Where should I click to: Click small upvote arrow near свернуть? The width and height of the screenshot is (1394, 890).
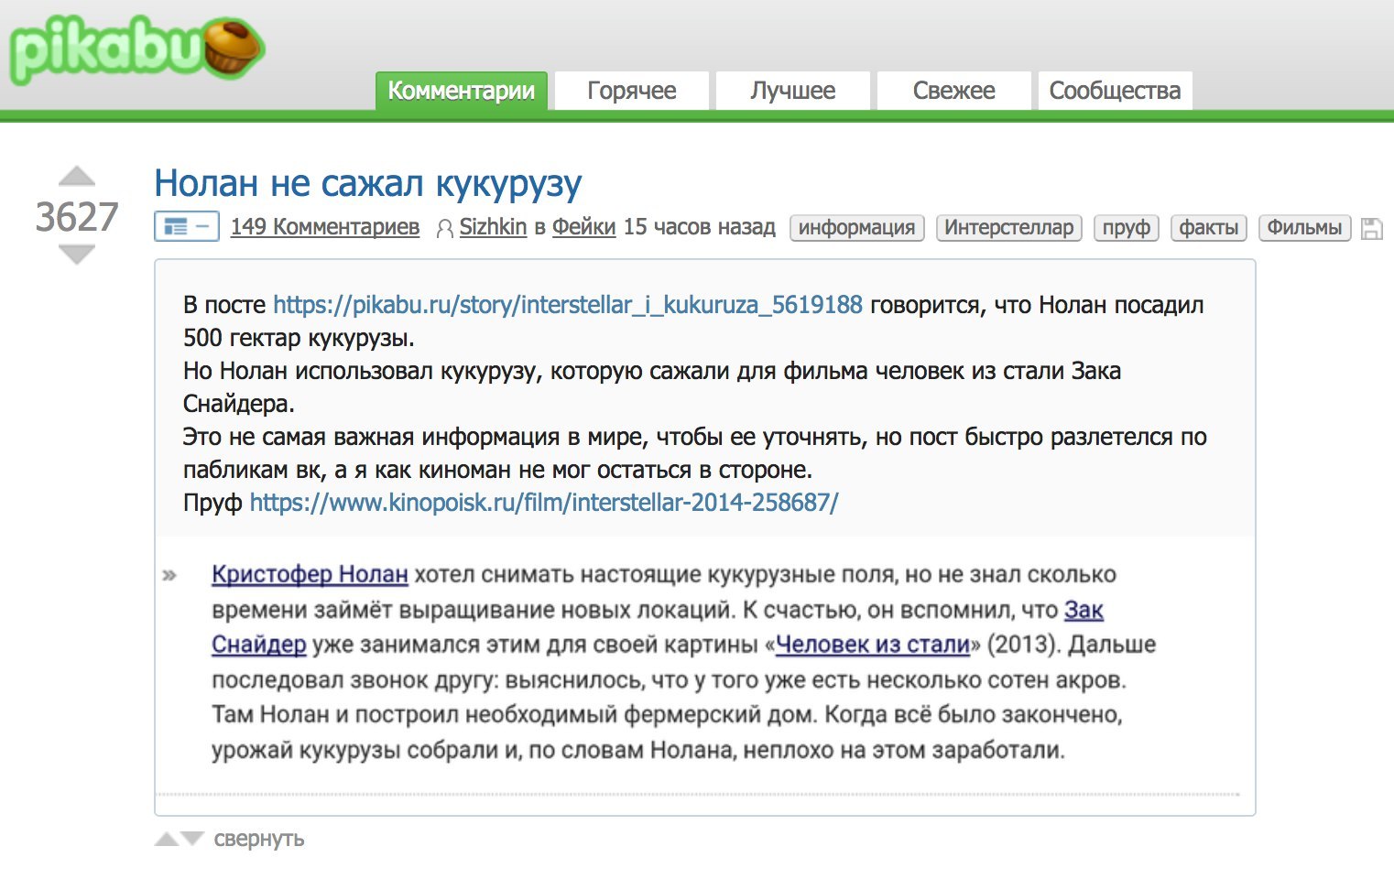pos(167,839)
